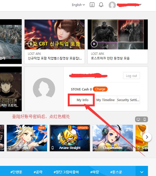
Task: Click the 'LOST ARK' label above the 로스트아크 title
Action: pos(98,54)
